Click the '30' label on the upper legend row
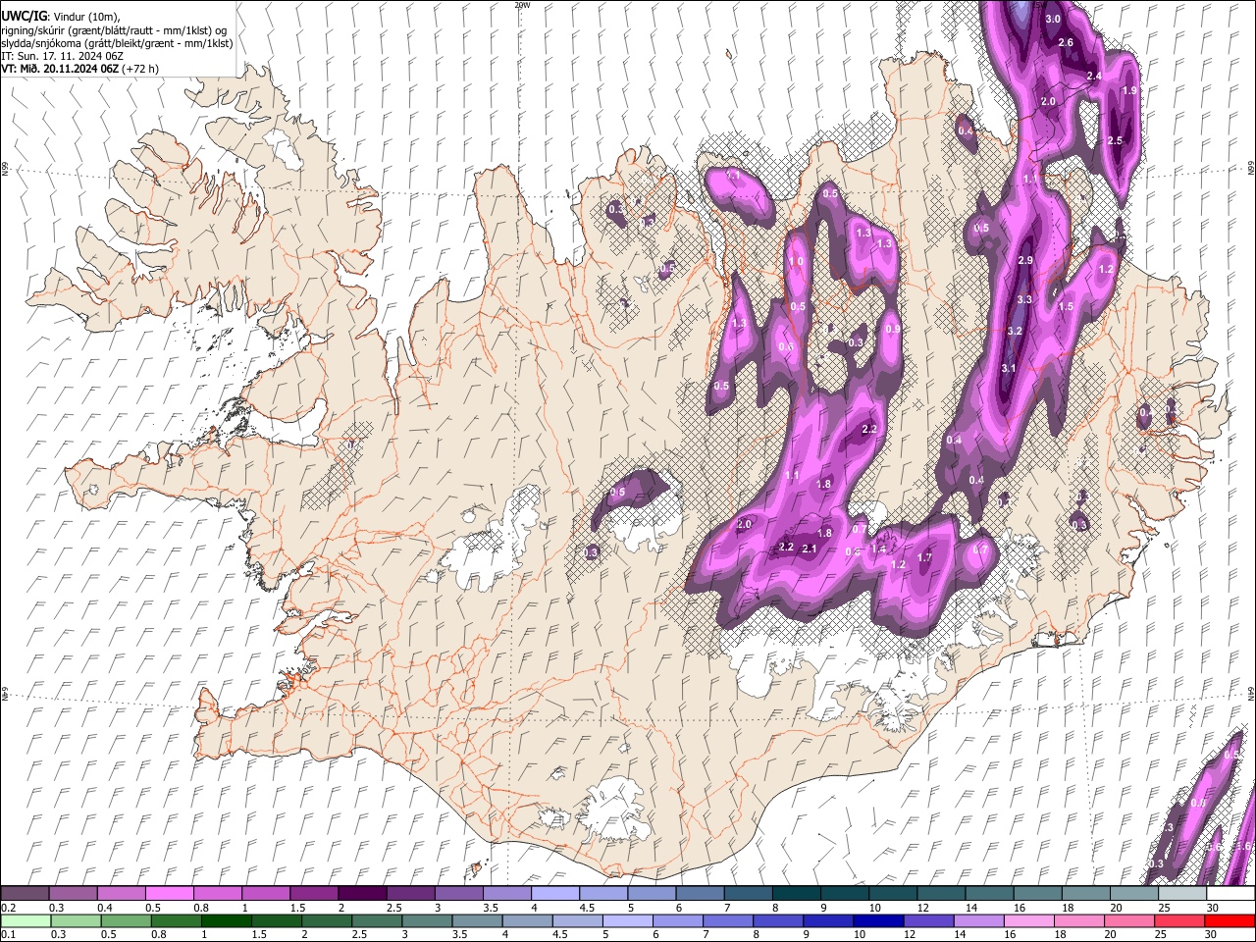The width and height of the screenshot is (1256, 942). (1213, 908)
